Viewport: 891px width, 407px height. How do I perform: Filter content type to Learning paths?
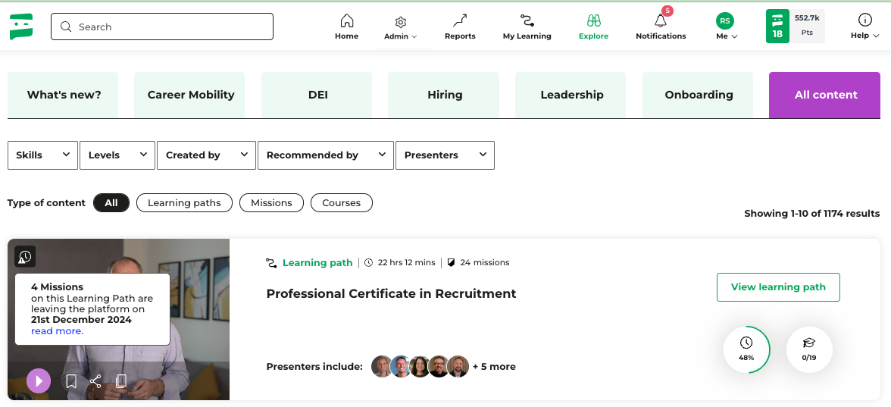tap(184, 203)
